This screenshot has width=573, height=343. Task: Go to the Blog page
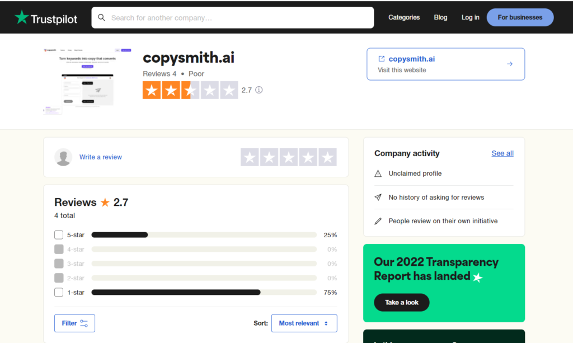point(440,17)
